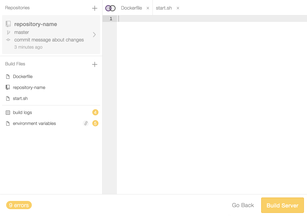Click the build logs list icon
The height and width of the screenshot is (216, 307).
pyautogui.click(x=8, y=113)
